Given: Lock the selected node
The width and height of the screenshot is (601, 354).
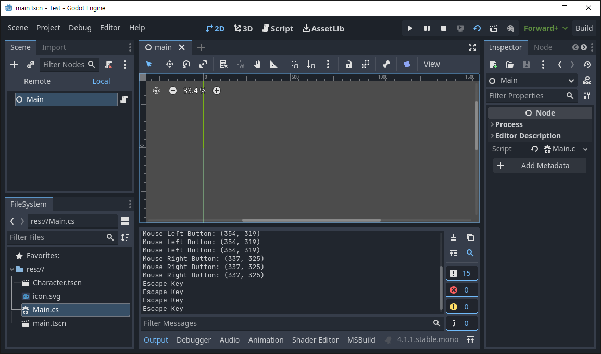Looking at the screenshot, I should [349, 64].
